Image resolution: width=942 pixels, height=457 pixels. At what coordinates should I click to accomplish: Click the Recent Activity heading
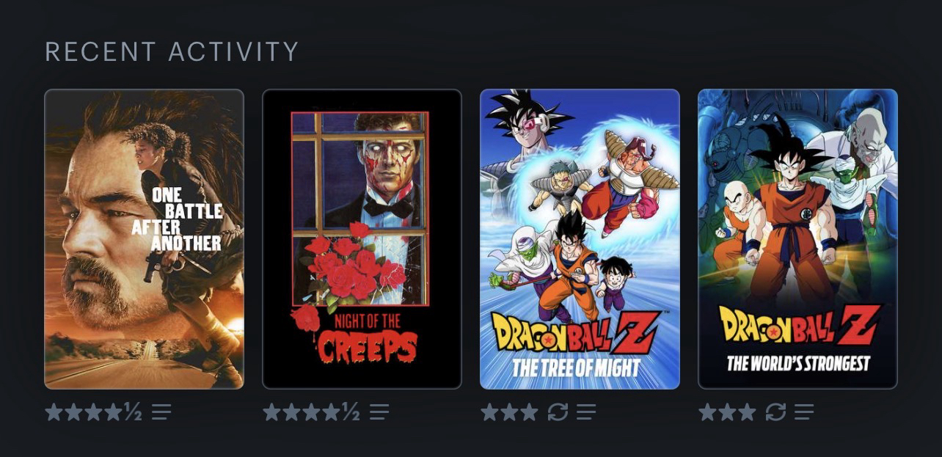pos(172,52)
